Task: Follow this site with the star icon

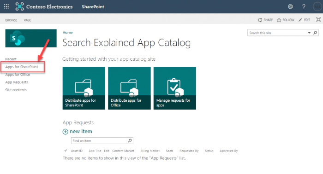Action: pos(279,20)
